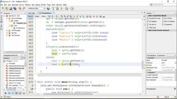Run the project with green play icon
Screen dimensions: 177x99
click(62, 9)
